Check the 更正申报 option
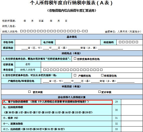The width and height of the screenshot is (143, 132). point(99,92)
